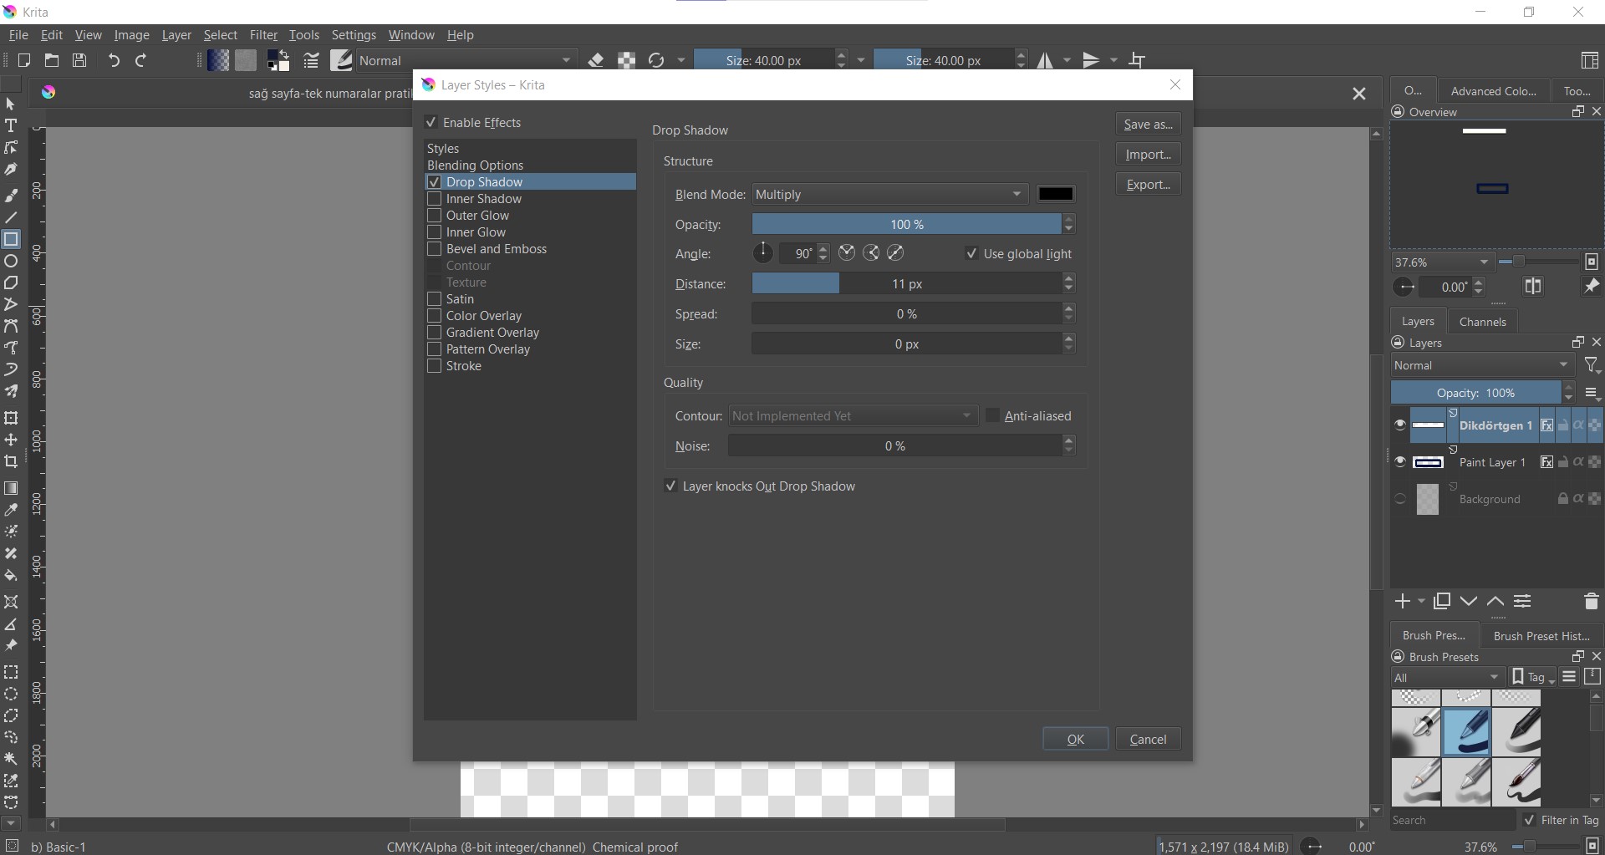Open the Filter menu
The image size is (1605, 855).
(x=263, y=35)
